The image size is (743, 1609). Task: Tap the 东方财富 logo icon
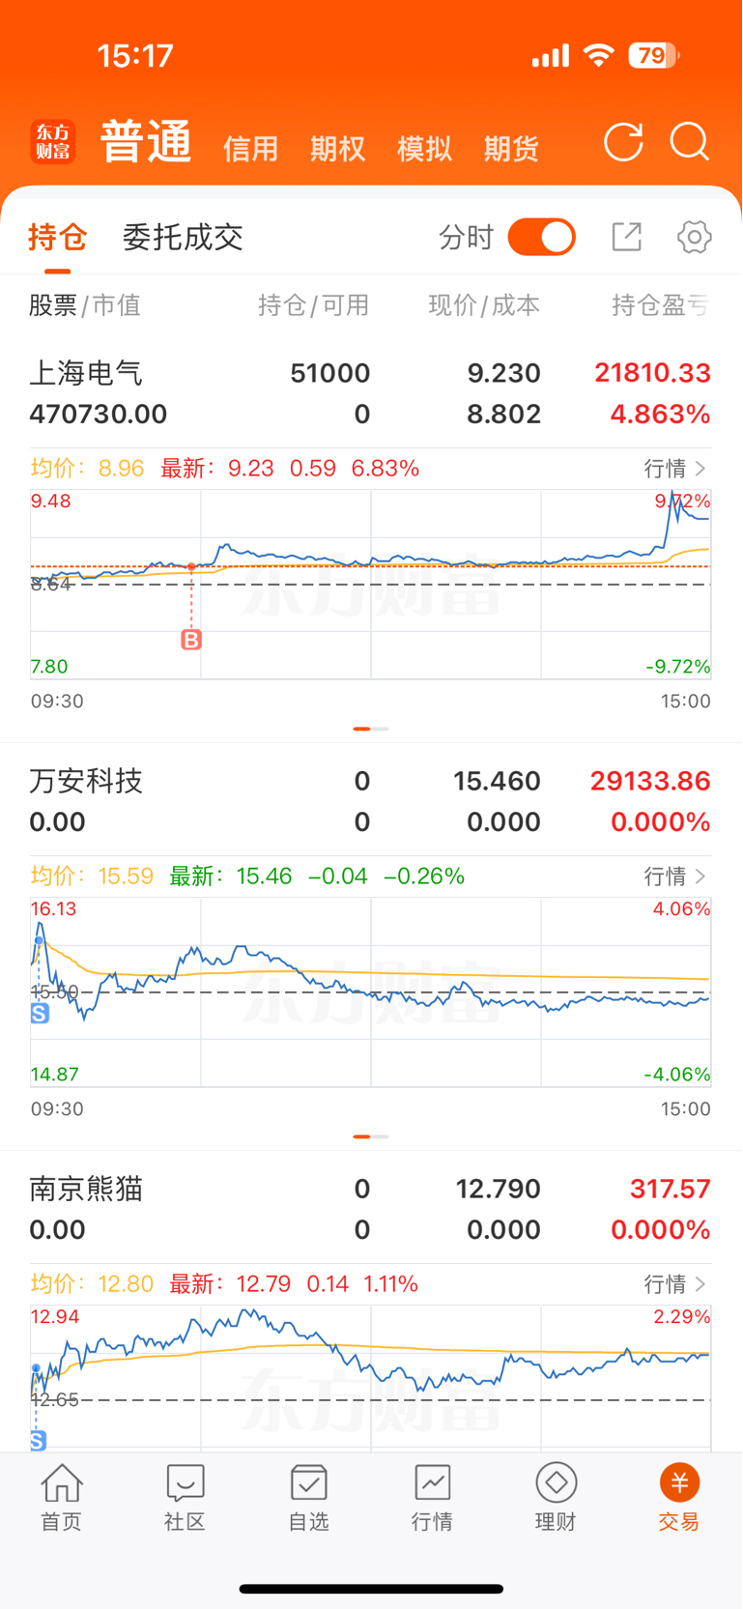coord(53,142)
